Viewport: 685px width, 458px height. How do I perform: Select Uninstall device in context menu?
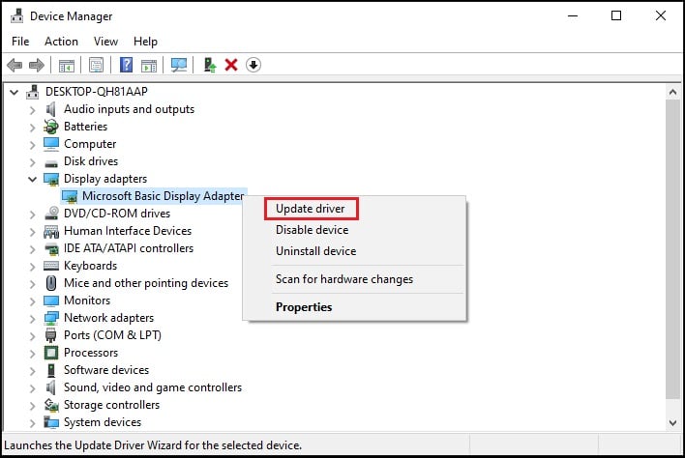[315, 251]
